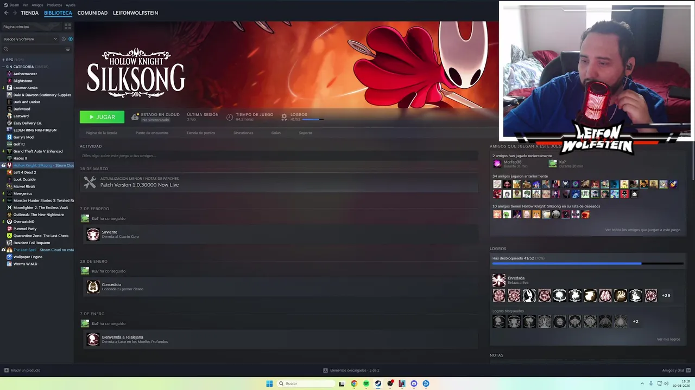Click the 41/52 achievements progress bar
Viewport: 695px width, 390px height.
(588, 264)
